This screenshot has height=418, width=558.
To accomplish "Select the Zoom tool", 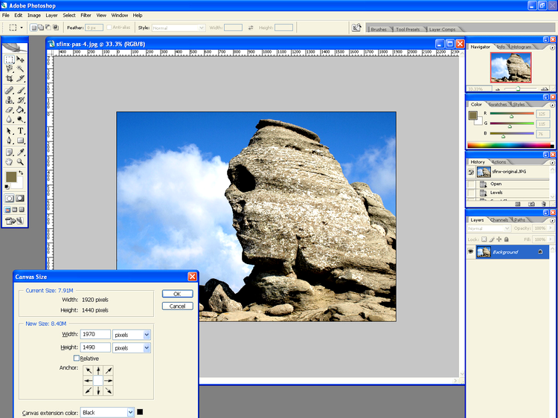I will (20, 162).
